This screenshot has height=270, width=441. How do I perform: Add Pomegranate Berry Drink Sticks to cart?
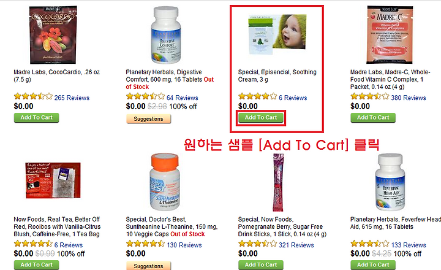261,264
